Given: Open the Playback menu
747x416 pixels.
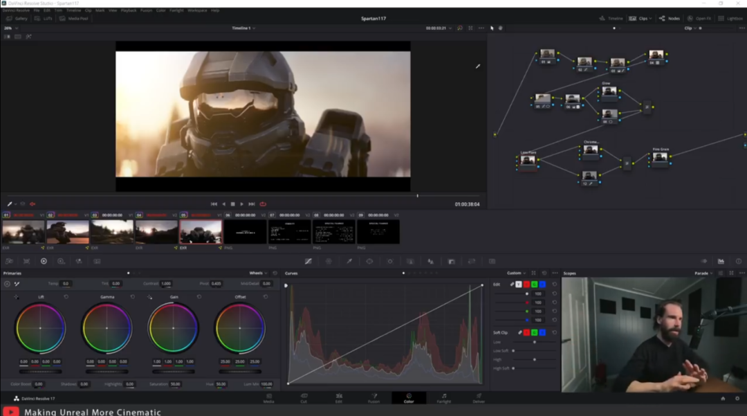Looking at the screenshot, I should tap(129, 10).
